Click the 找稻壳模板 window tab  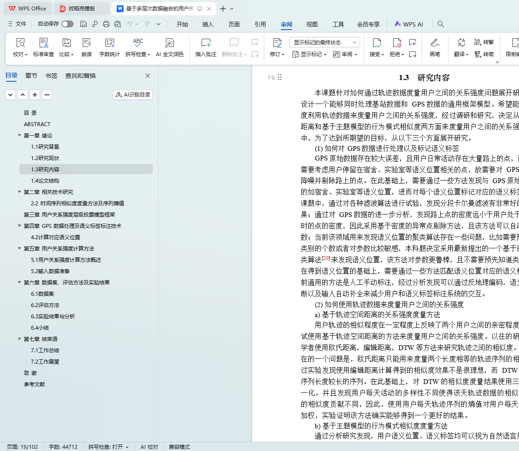[x=81, y=9]
